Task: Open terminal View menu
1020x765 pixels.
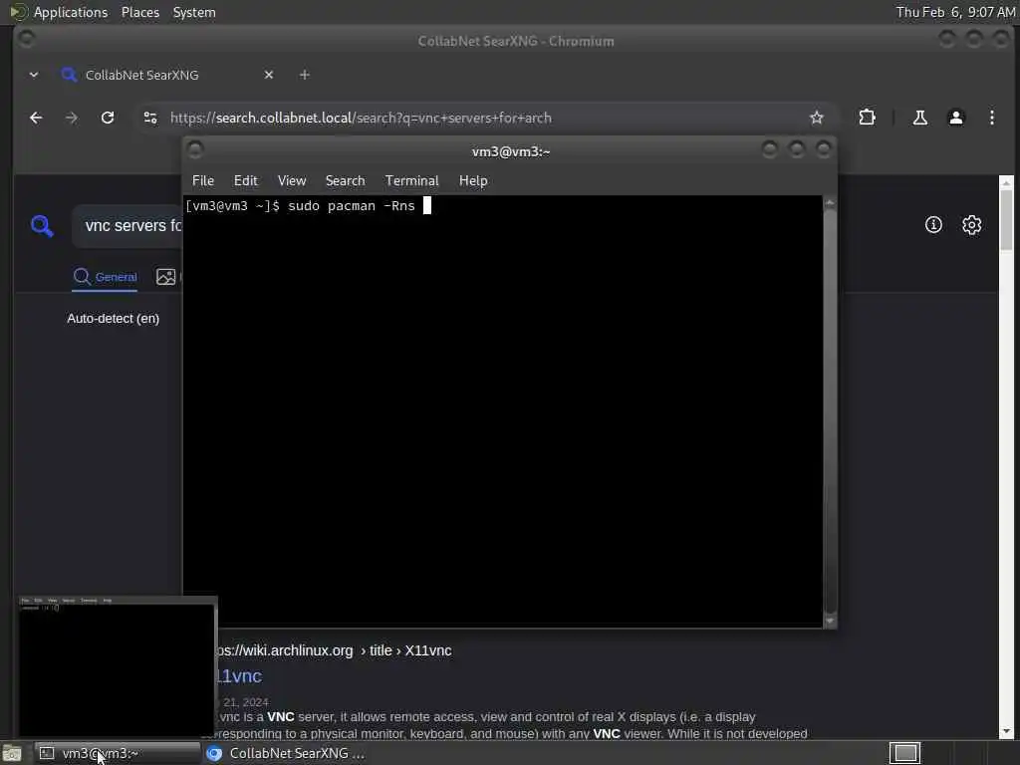Action: (292, 181)
